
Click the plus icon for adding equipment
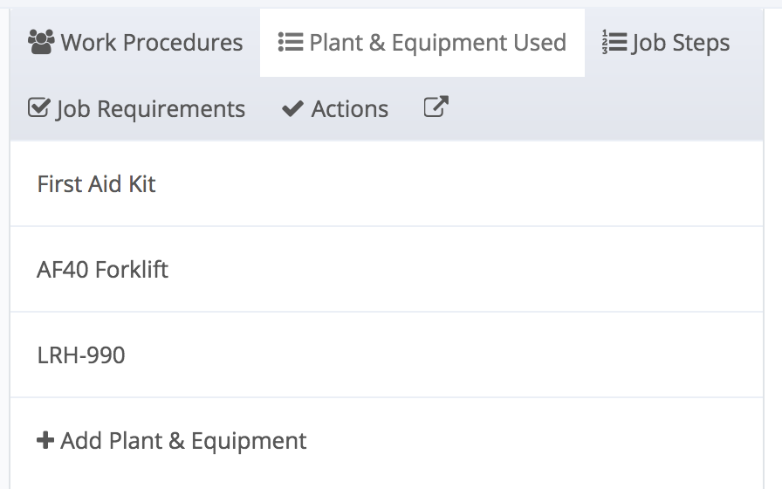[45, 441]
